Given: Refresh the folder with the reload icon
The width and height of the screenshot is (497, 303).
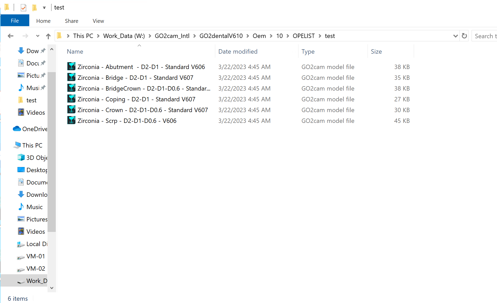Looking at the screenshot, I should (464, 36).
